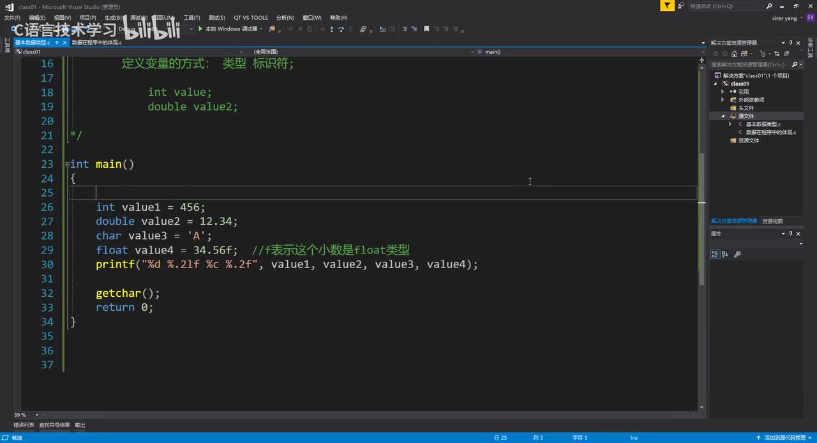Screen dimensions: 817x443
Task: Click the Solution Explorer search field
Action: [x=750, y=64]
